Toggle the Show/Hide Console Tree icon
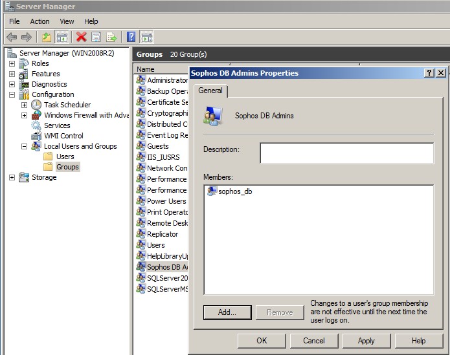 [x=62, y=37]
